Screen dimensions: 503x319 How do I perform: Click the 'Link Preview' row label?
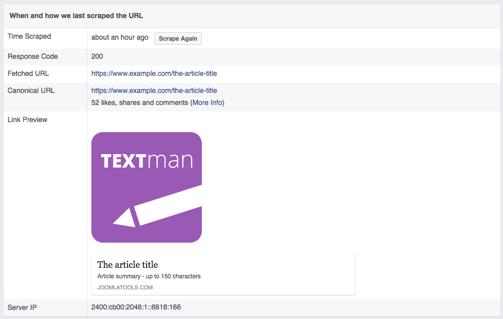point(27,120)
